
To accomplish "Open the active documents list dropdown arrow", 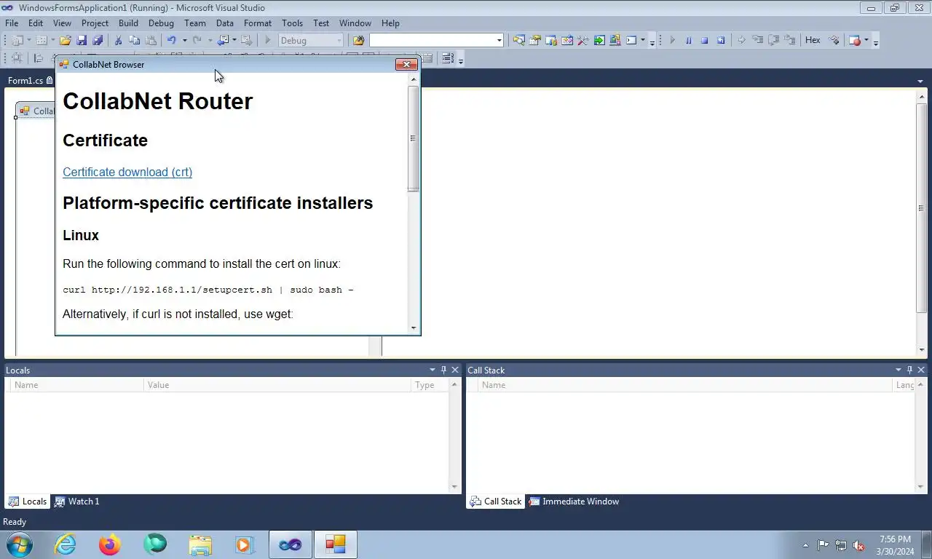I will click(920, 81).
